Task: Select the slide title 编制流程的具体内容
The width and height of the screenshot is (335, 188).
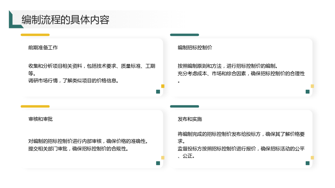Action: [65, 20]
